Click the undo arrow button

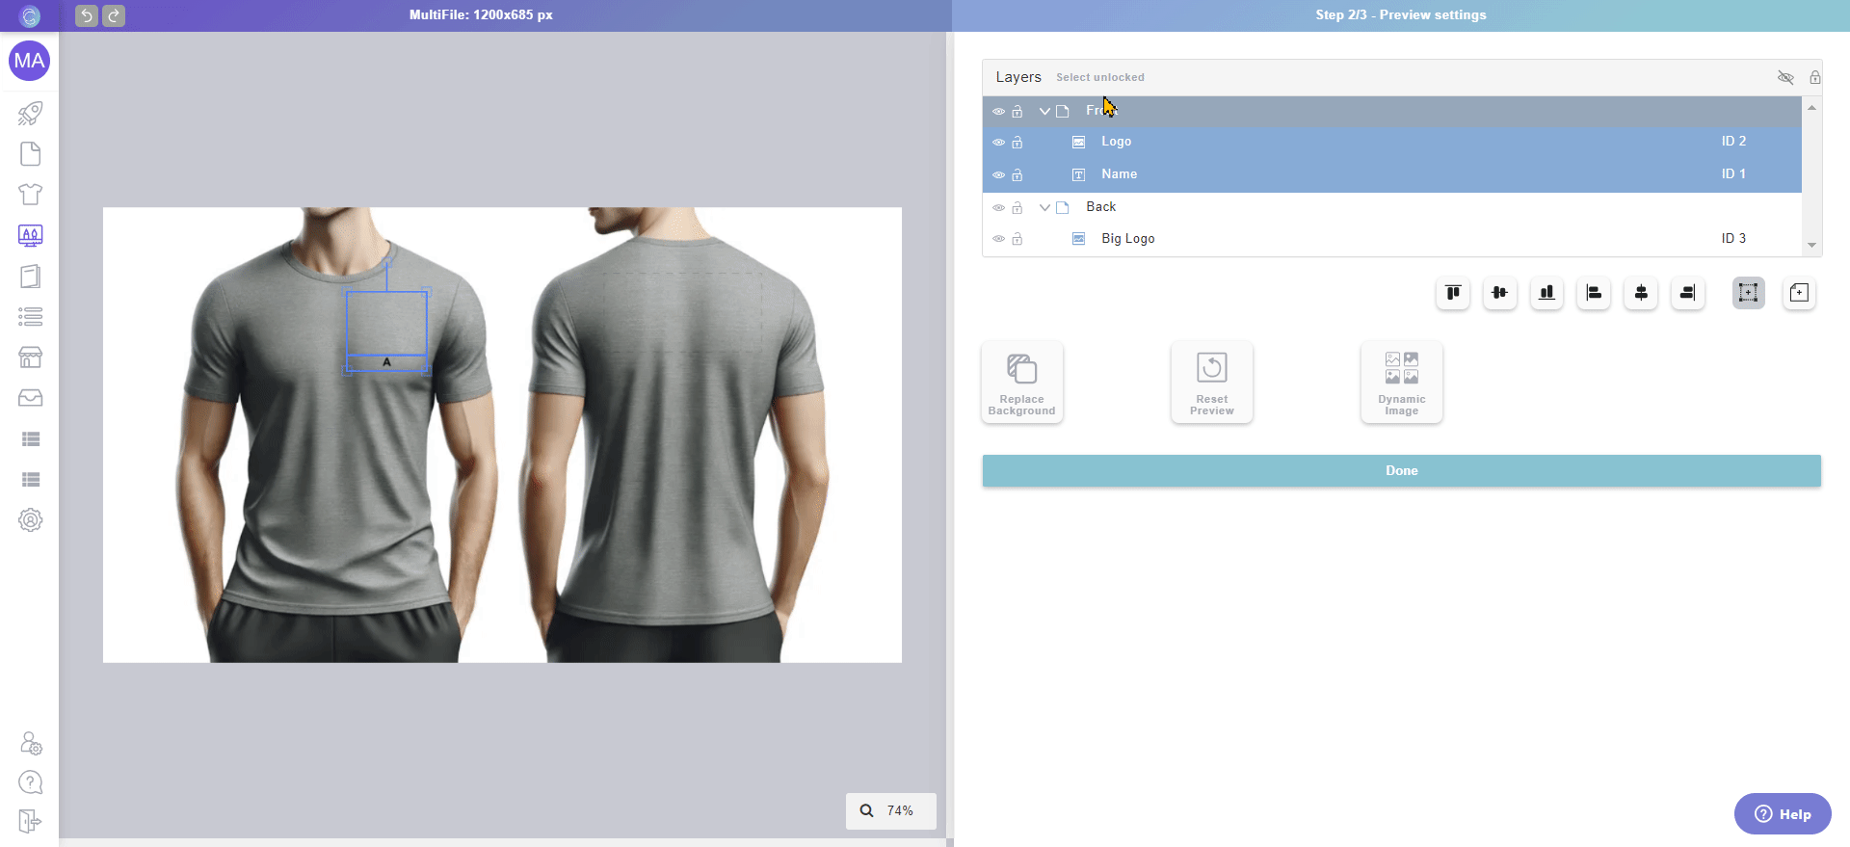coord(87,15)
